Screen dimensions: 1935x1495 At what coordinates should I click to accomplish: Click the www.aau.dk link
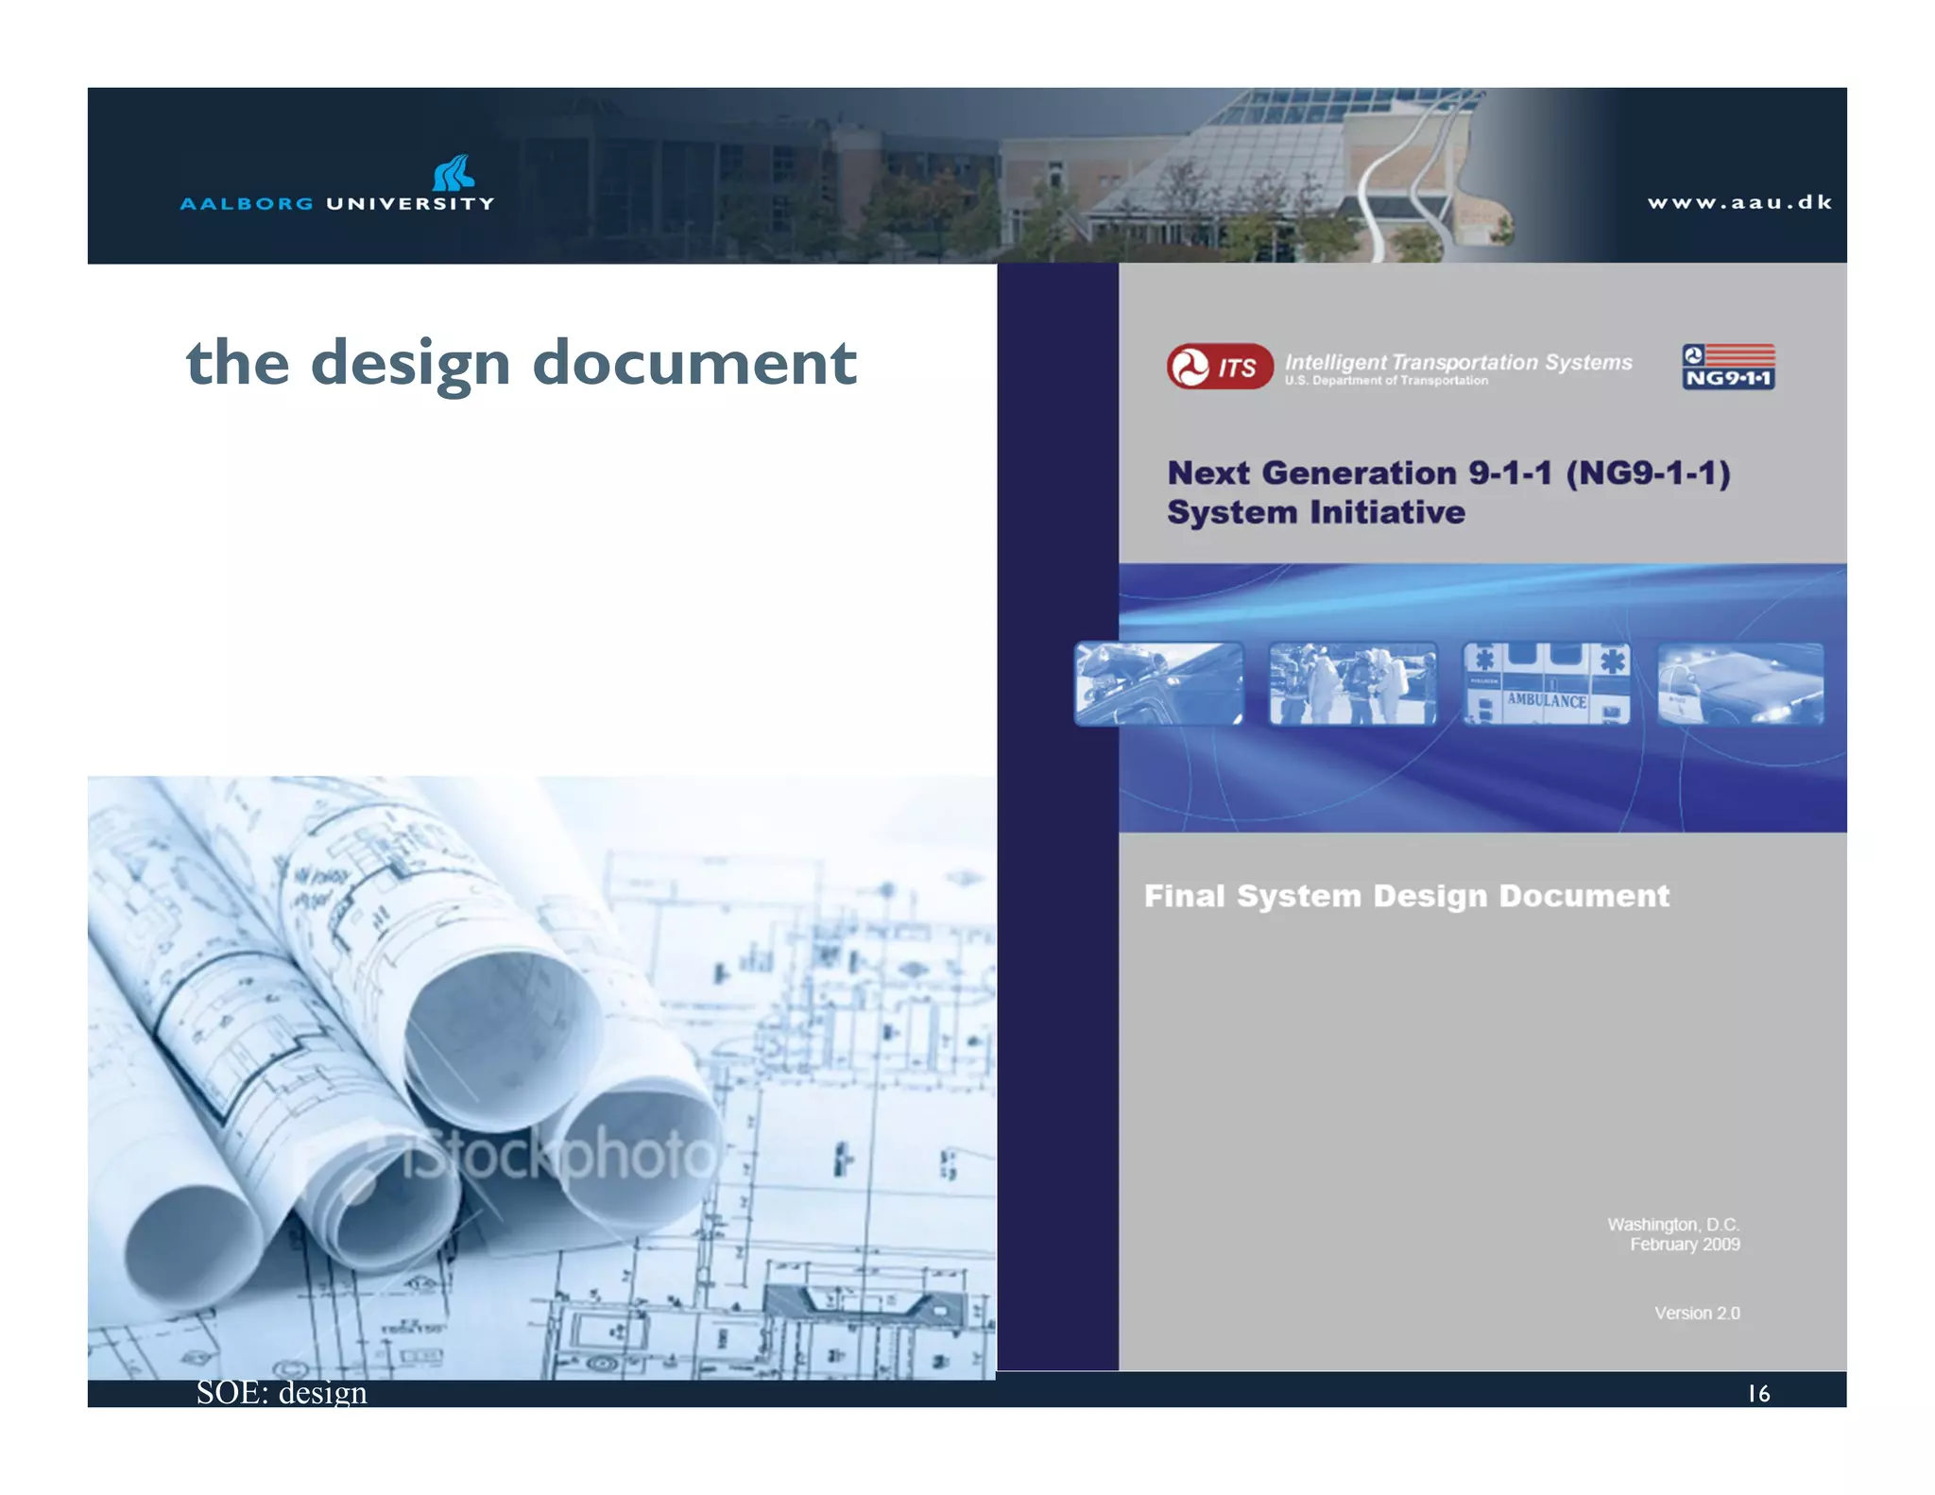1739,202
